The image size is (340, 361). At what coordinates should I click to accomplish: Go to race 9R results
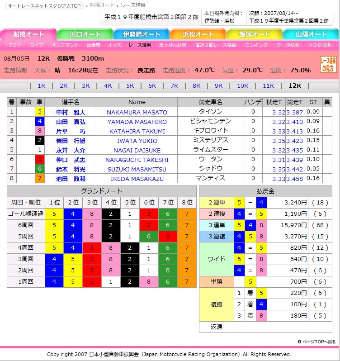coord(218,86)
